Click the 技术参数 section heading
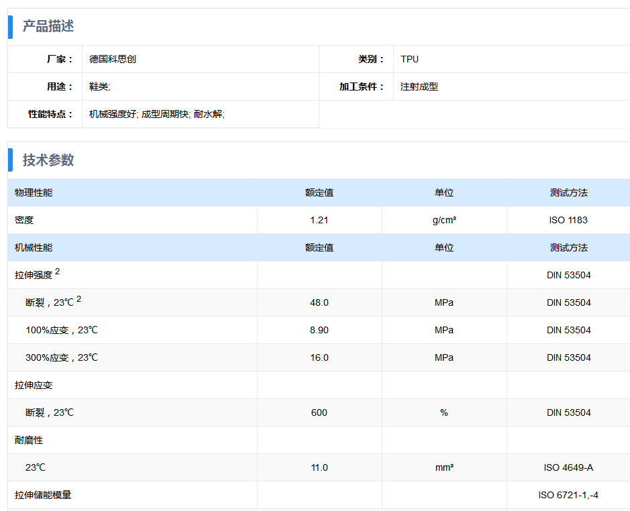Image resolution: width=630 pixels, height=511 pixels. click(x=48, y=160)
